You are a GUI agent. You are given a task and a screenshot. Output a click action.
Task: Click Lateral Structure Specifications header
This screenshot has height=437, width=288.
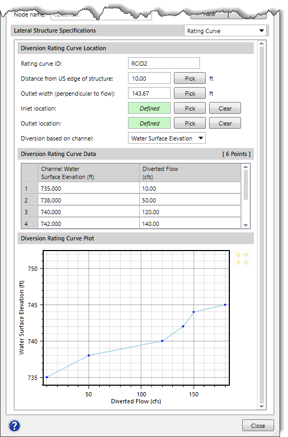point(97,30)
